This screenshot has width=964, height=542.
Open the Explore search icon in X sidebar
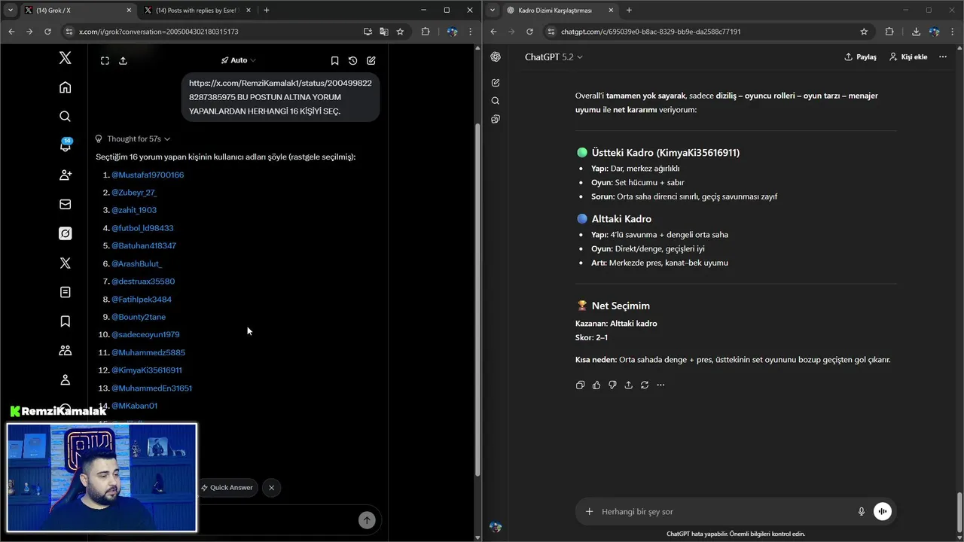tap(66, 116)
